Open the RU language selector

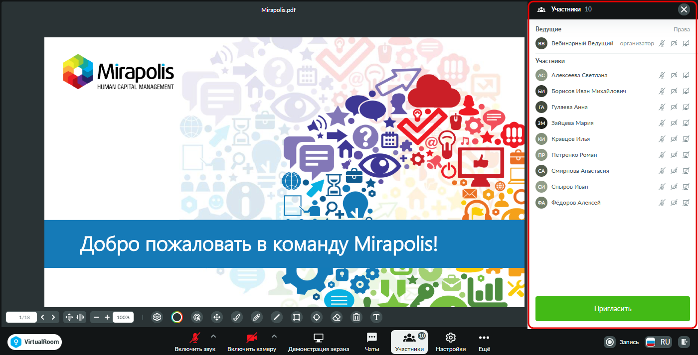(x=659, y=342)
